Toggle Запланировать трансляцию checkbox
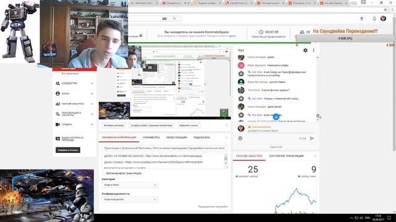Screen dimensions: 396x222 point(103,173)
